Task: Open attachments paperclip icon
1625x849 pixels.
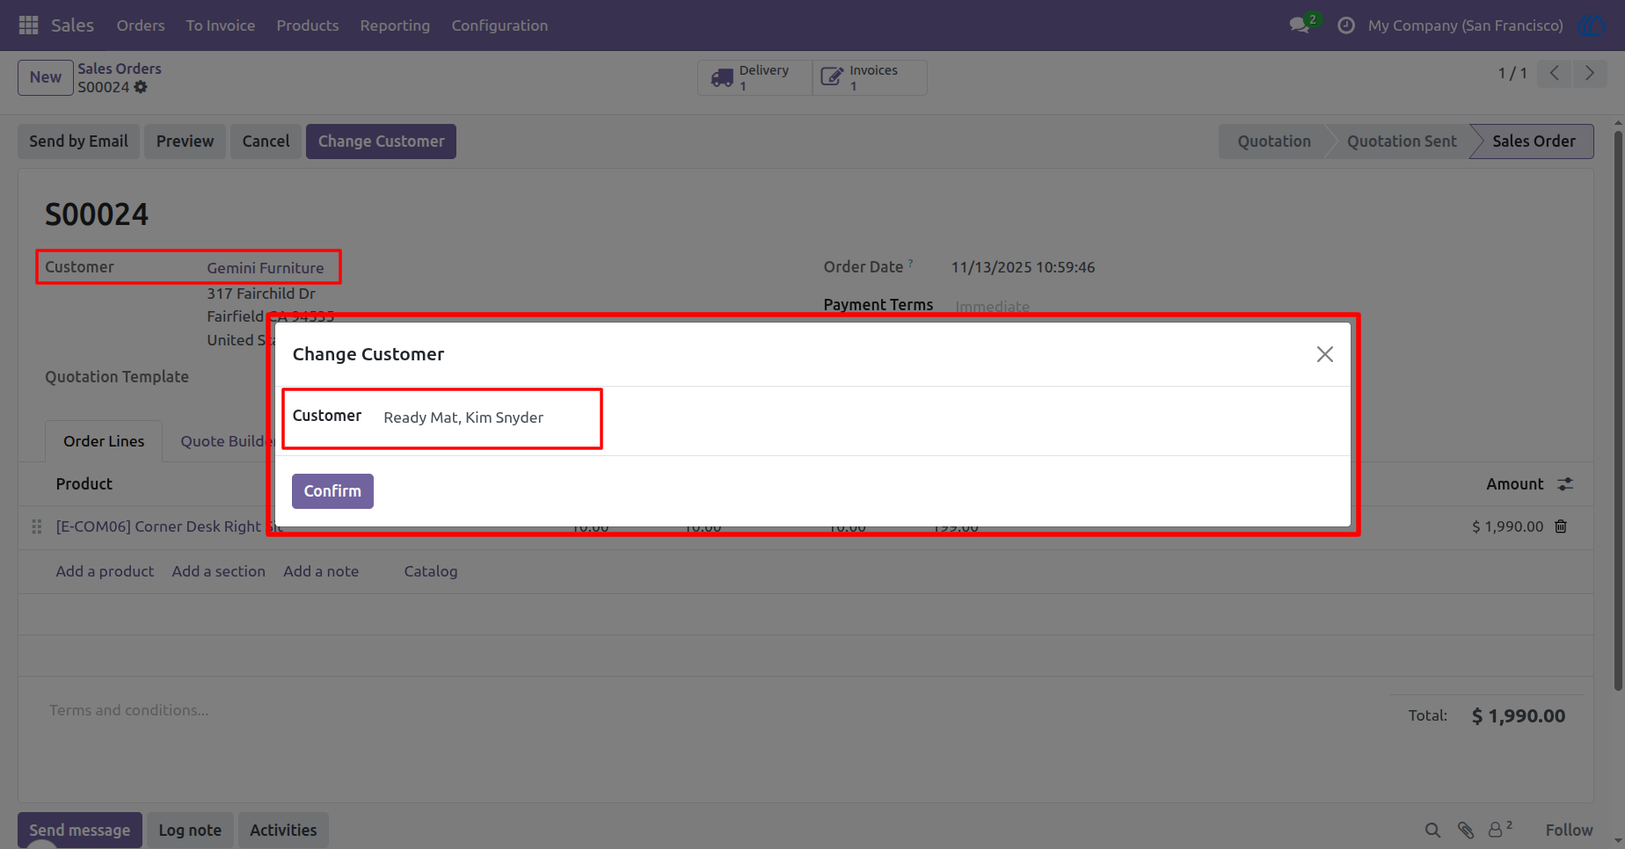Action: point(1465,830)
